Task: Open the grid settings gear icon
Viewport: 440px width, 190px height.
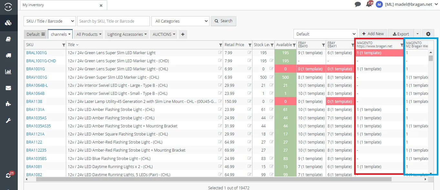Action: (428, 34)
